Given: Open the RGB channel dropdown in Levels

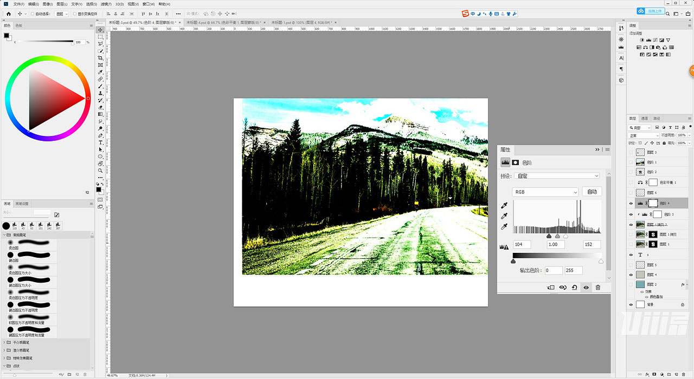Looking at the screenshot, I should pos(545,192).
